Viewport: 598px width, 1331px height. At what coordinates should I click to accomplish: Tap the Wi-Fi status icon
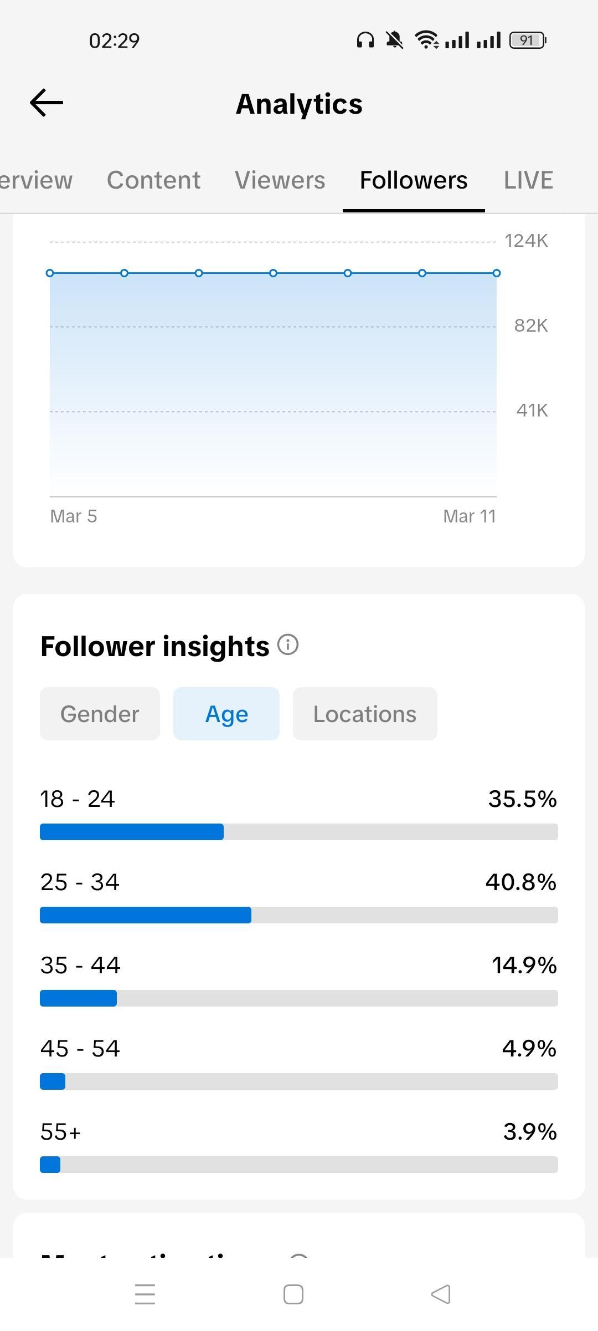426,40
